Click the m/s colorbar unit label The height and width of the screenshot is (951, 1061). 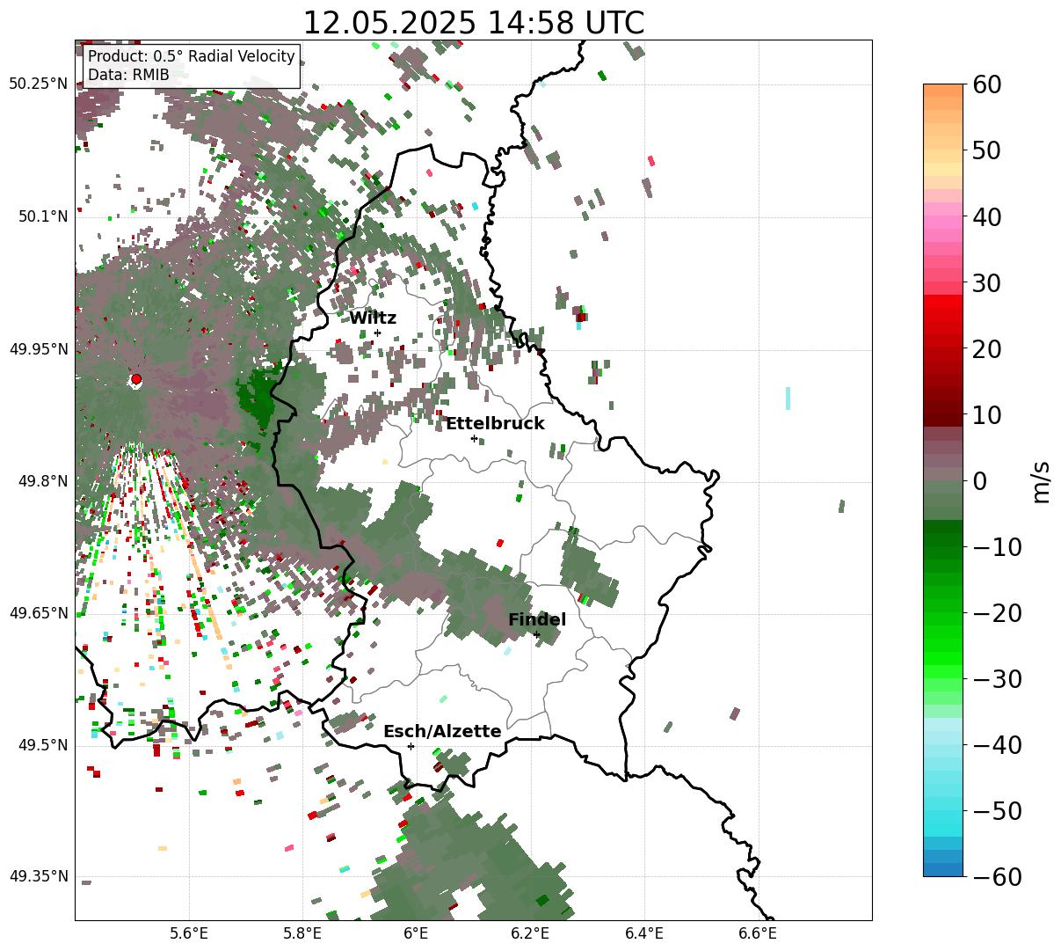(x=1041, y=481)
